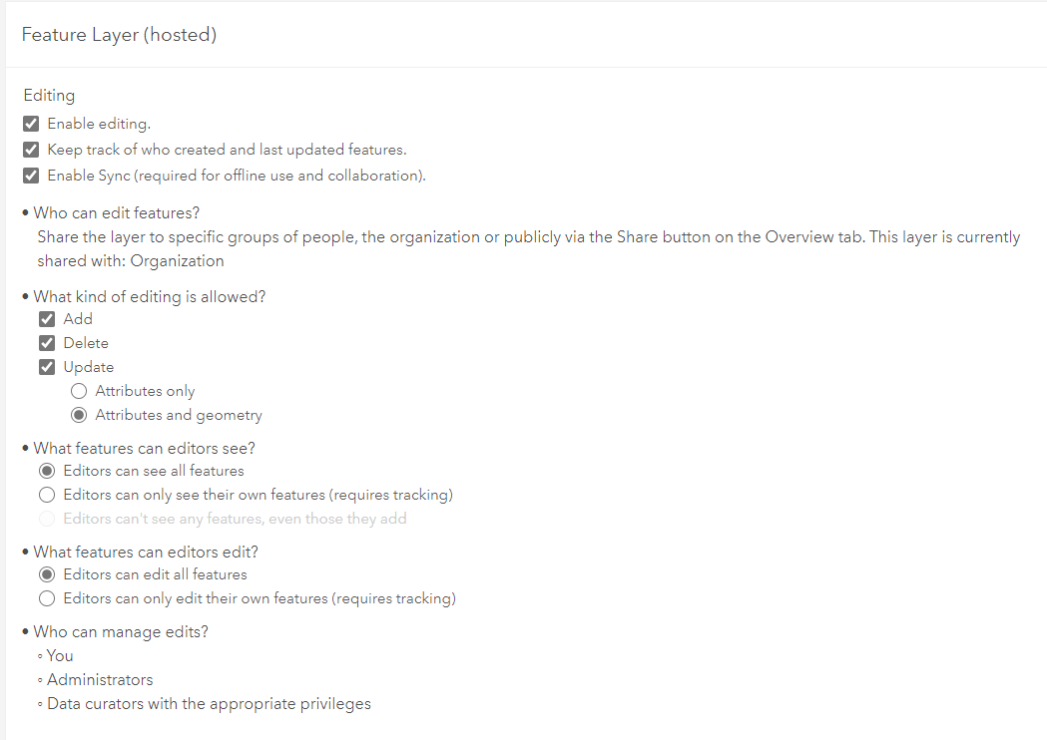Screen dimensions: 1047x740
Task: Toggle the Delete editing checkbox
Action: (x=47, y=343)
